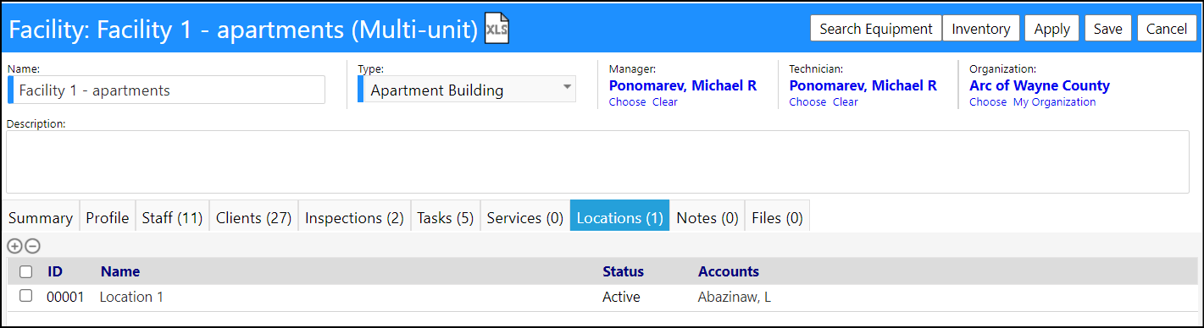Choose a different Technician

tap(808, 102)
